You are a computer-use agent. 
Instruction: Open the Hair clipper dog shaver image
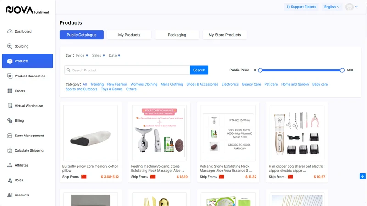[x=297, y=133]
